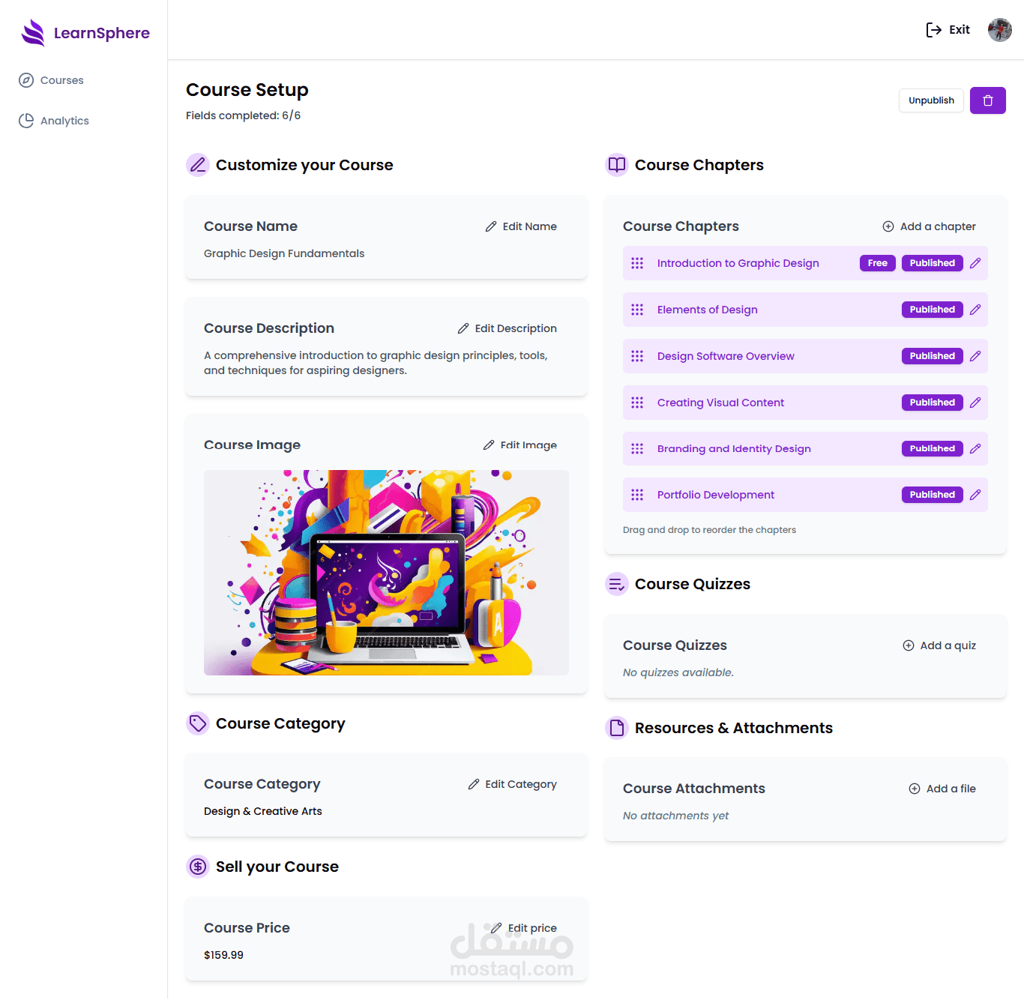Click Edit price
1024x1000 pixels.
click(x=524, y=928)
